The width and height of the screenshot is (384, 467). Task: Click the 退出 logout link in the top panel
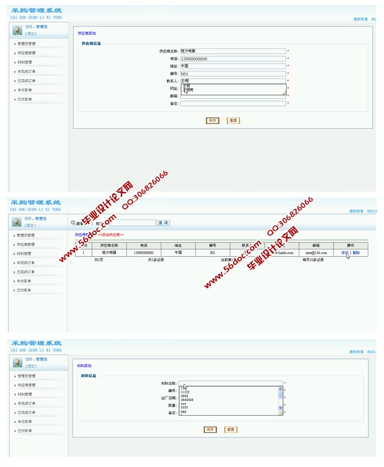[x=30, y=34]
